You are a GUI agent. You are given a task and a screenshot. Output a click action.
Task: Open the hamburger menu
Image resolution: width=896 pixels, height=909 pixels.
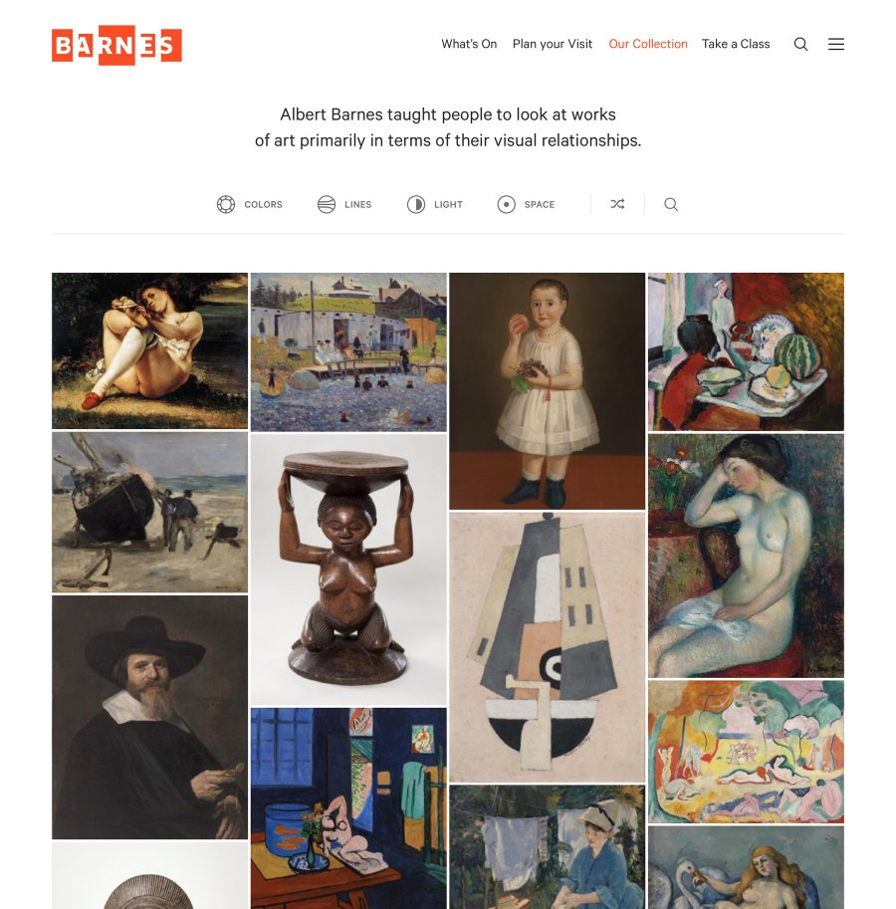835,44
